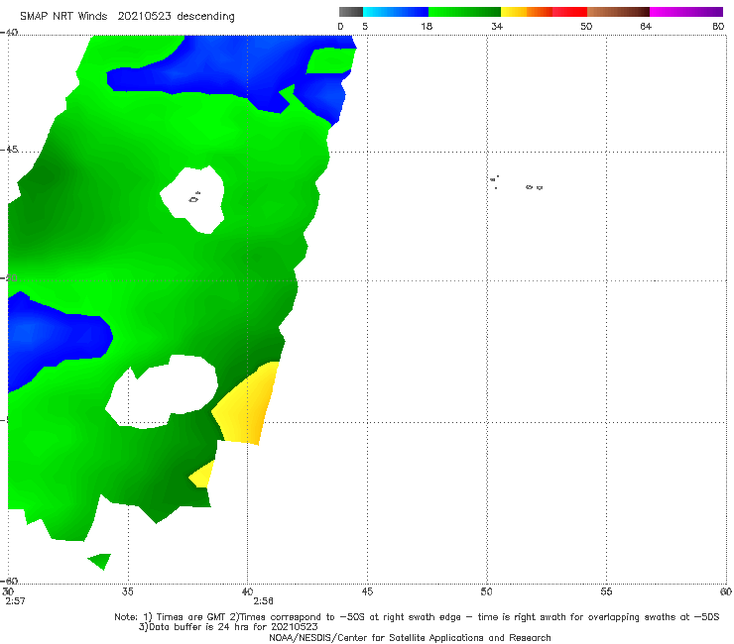
Task: Click the large yellow high-wind area on the map
Action: pyautogui.click(x=247, y=404)
